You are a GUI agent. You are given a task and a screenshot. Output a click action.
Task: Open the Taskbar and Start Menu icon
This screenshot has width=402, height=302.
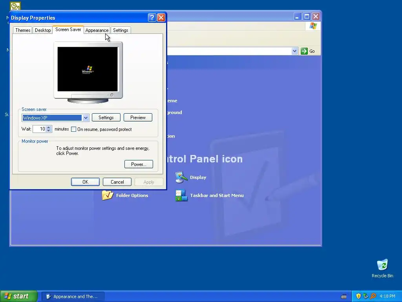[x=209, y=195]
